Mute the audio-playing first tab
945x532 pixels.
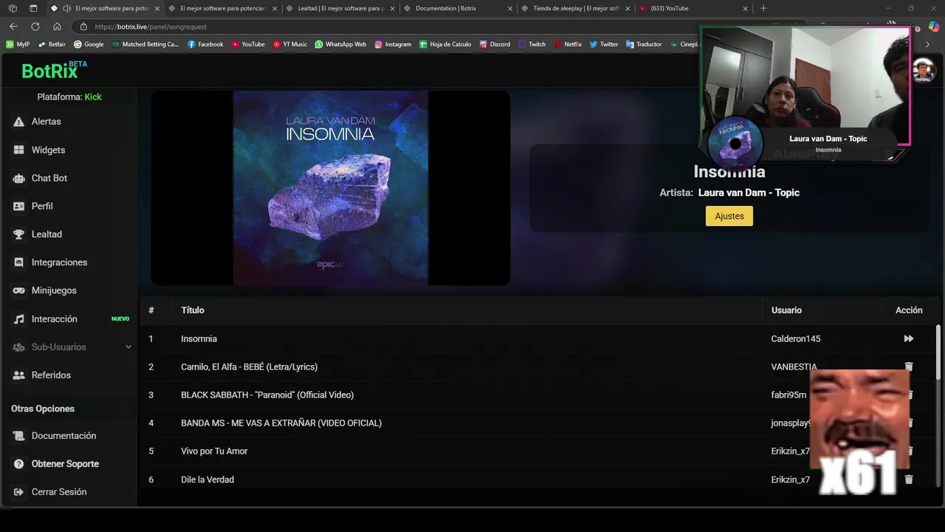pyautogui.click(x=67, y=8)
